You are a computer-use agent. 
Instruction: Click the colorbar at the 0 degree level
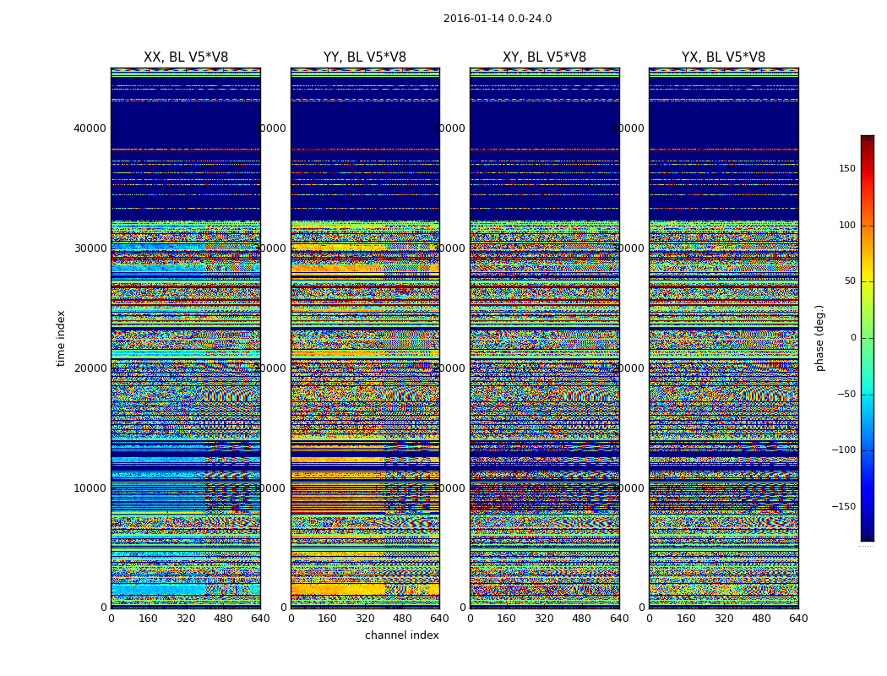click(868, 338)
